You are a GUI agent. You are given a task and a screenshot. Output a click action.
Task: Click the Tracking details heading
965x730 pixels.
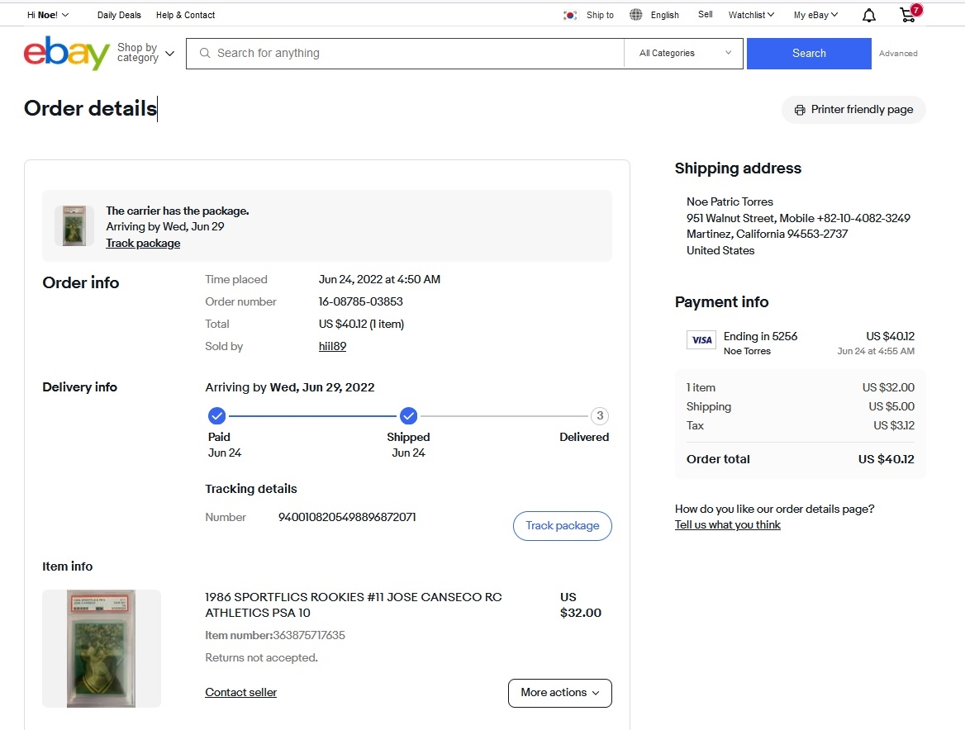coord(251,489)
